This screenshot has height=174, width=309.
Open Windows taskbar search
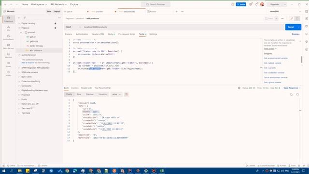coord(12,171)
